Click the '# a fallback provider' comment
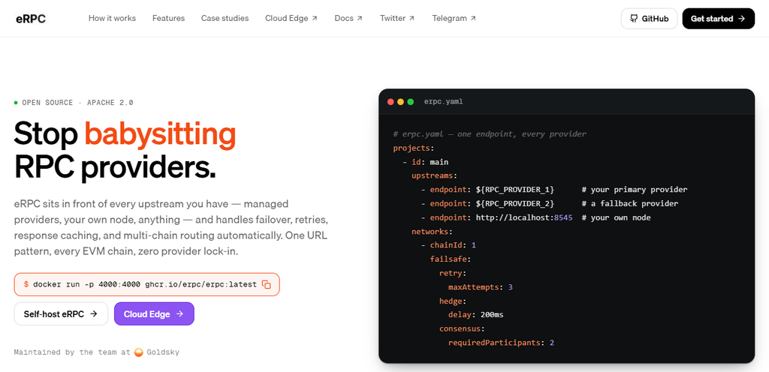The height and width of the screenshot is (372, 769). click(x=630, y=203)
